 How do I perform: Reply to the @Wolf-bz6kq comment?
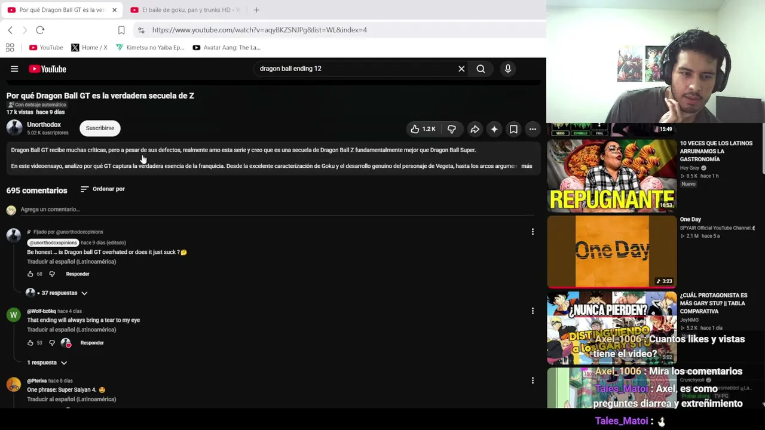[92, 343]
